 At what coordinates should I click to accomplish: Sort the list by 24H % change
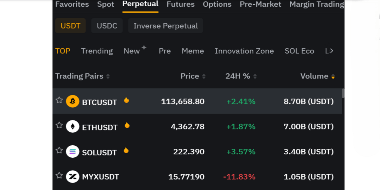tap(255, 77)
